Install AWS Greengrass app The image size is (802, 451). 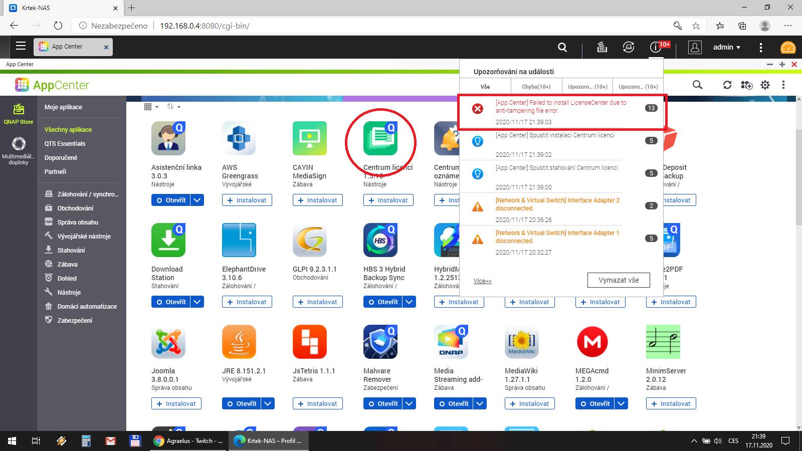click(247, 200)
